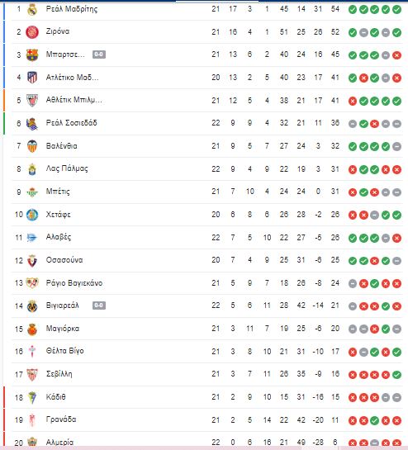This screenshot has width=408, height=450.
Task: Click the Barcelona club crest
Action: click(x=32, y=54)
